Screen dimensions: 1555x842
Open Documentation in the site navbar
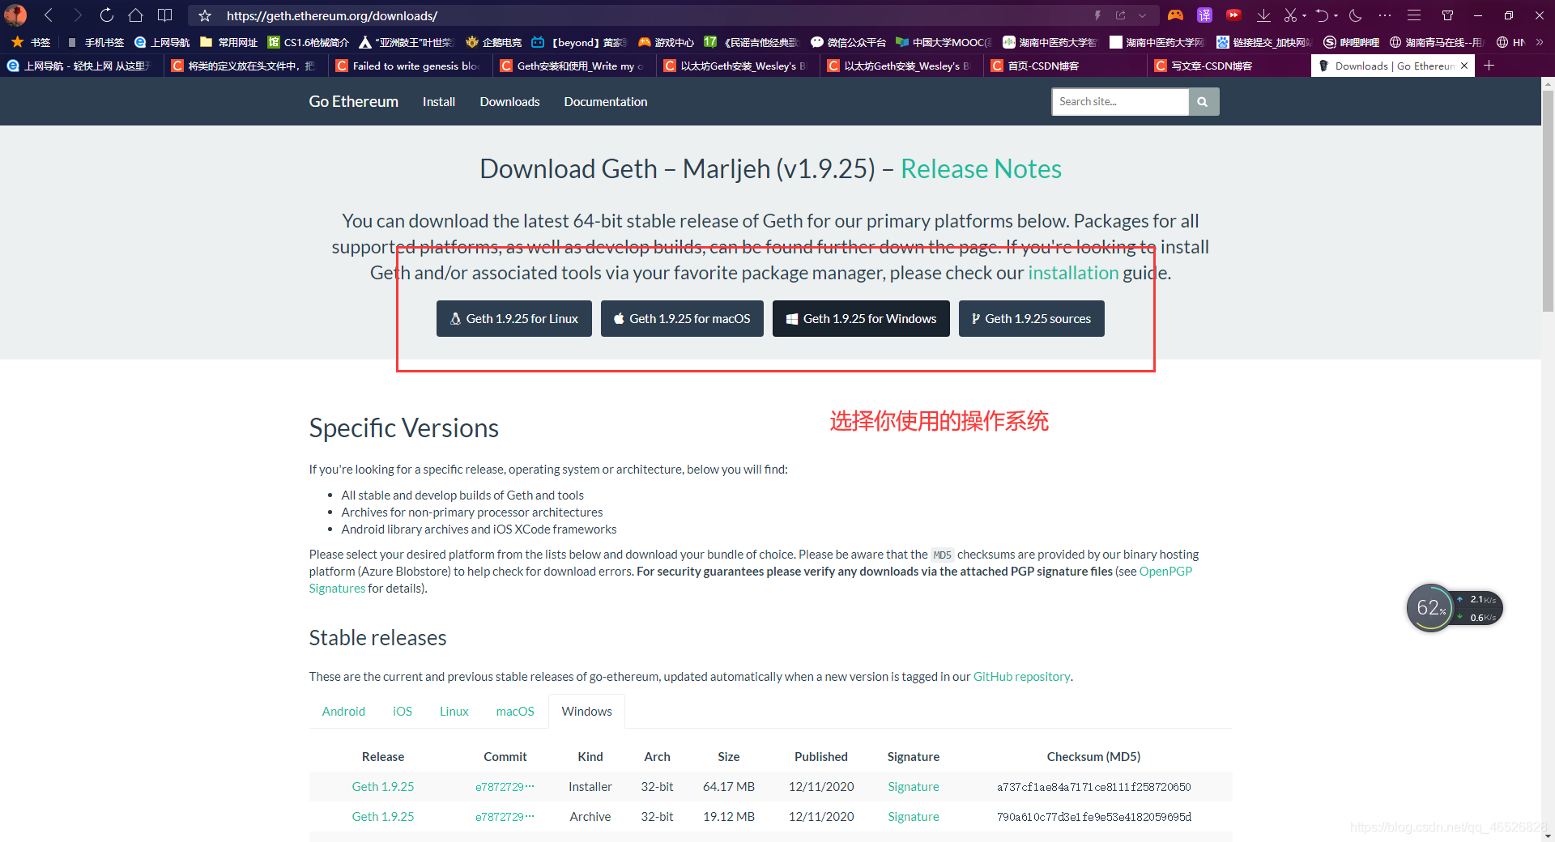[606, 101]
